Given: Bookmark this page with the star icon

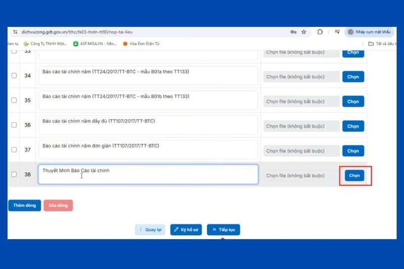Looking at the screenshot, I should click(x=304, y=32).
